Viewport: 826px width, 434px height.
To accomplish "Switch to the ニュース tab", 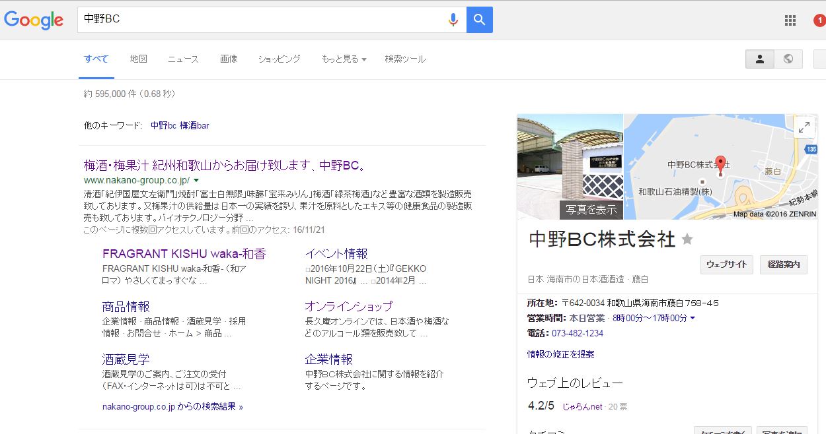I will pyautogui.click(x=183, y=59).
